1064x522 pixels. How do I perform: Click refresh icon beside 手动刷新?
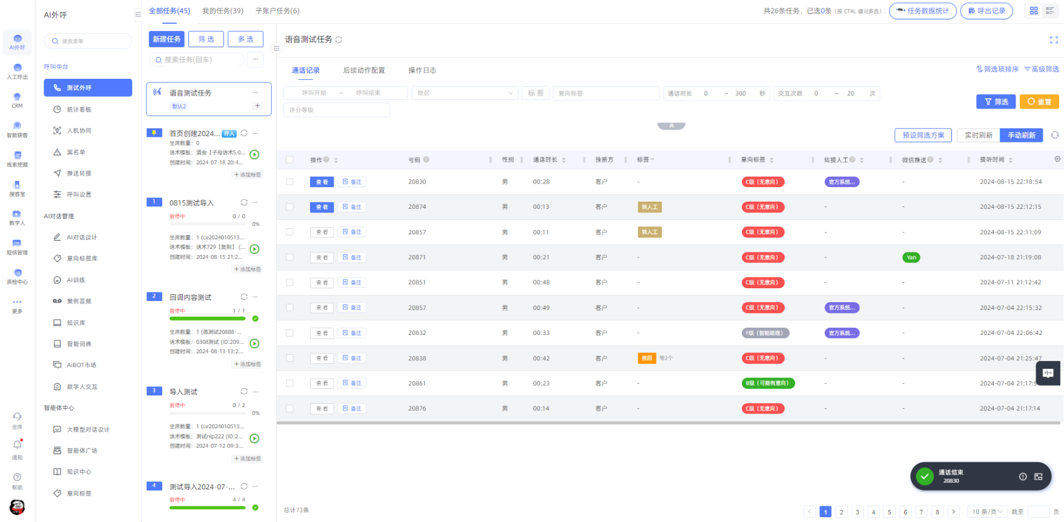[1055, 135]
